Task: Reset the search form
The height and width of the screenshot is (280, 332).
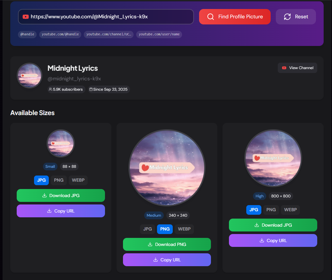Action: click(x=296, y=16)
